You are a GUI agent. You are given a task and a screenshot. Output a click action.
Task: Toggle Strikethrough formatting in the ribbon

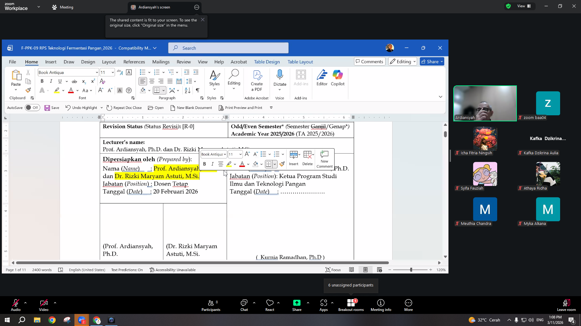click(x=74, y=81)
